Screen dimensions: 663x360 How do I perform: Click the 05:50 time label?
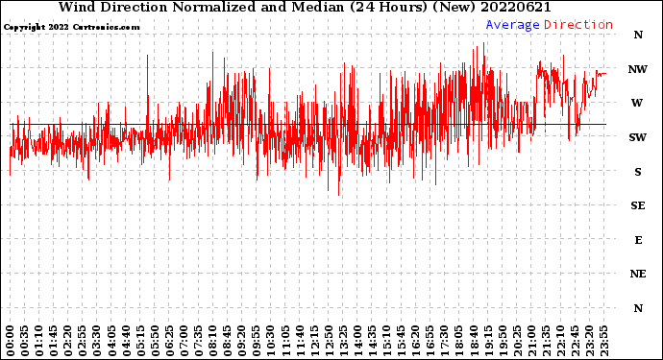[155, 342]
